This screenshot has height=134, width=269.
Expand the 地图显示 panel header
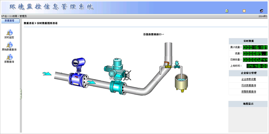coord(248,104)
